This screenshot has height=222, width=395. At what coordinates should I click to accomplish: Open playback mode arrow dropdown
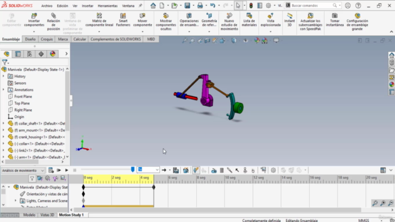pyautogui.click(x=170, y=170)
